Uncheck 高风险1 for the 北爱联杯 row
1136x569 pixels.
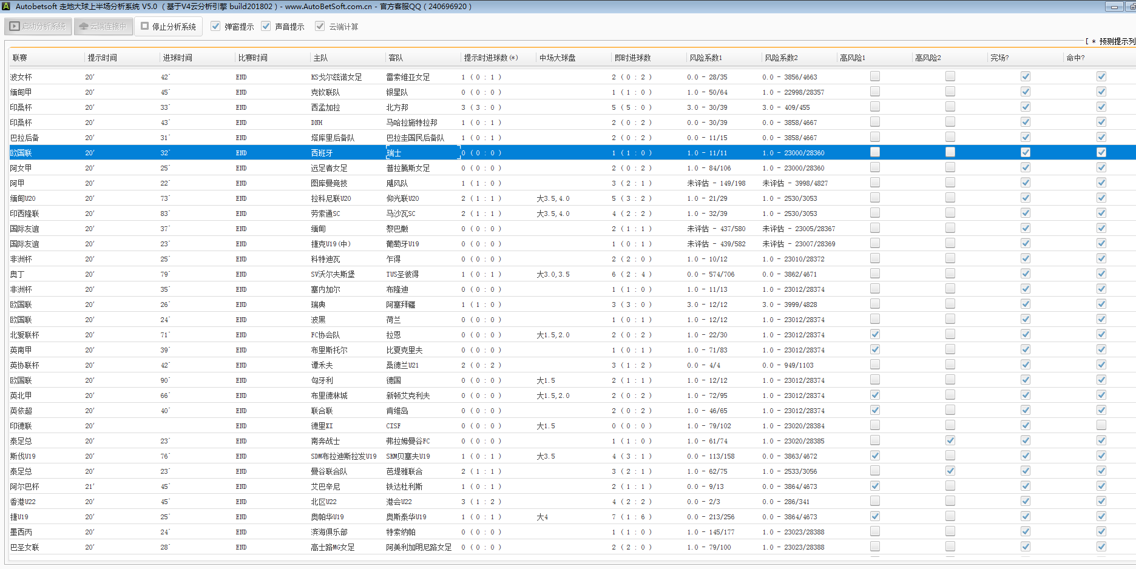874,334
